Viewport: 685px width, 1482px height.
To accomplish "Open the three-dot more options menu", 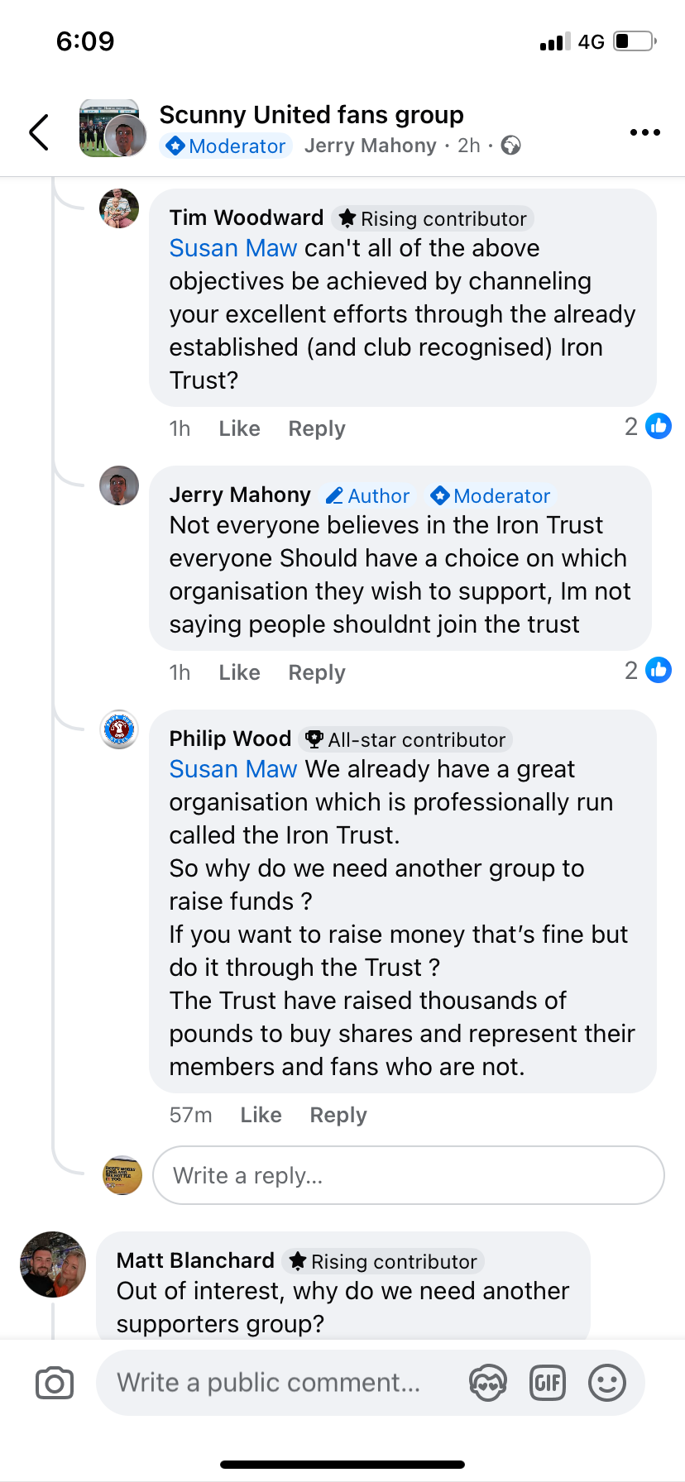I will point(644,132).
